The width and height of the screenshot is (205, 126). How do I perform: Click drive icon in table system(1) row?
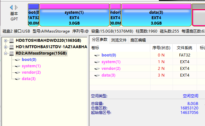tap(97, 62)
